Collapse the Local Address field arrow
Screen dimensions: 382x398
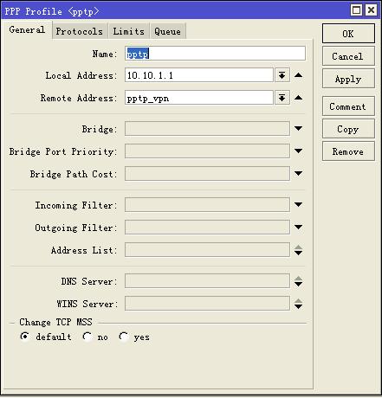(x=299, y=75)
